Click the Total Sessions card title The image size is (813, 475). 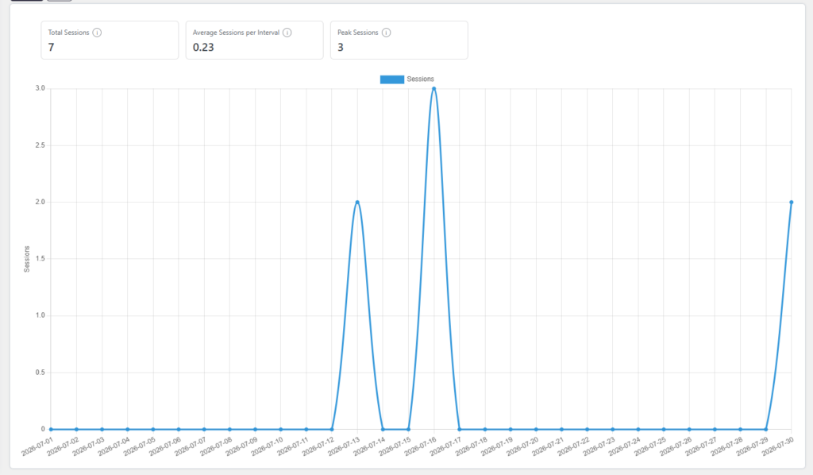68,33
